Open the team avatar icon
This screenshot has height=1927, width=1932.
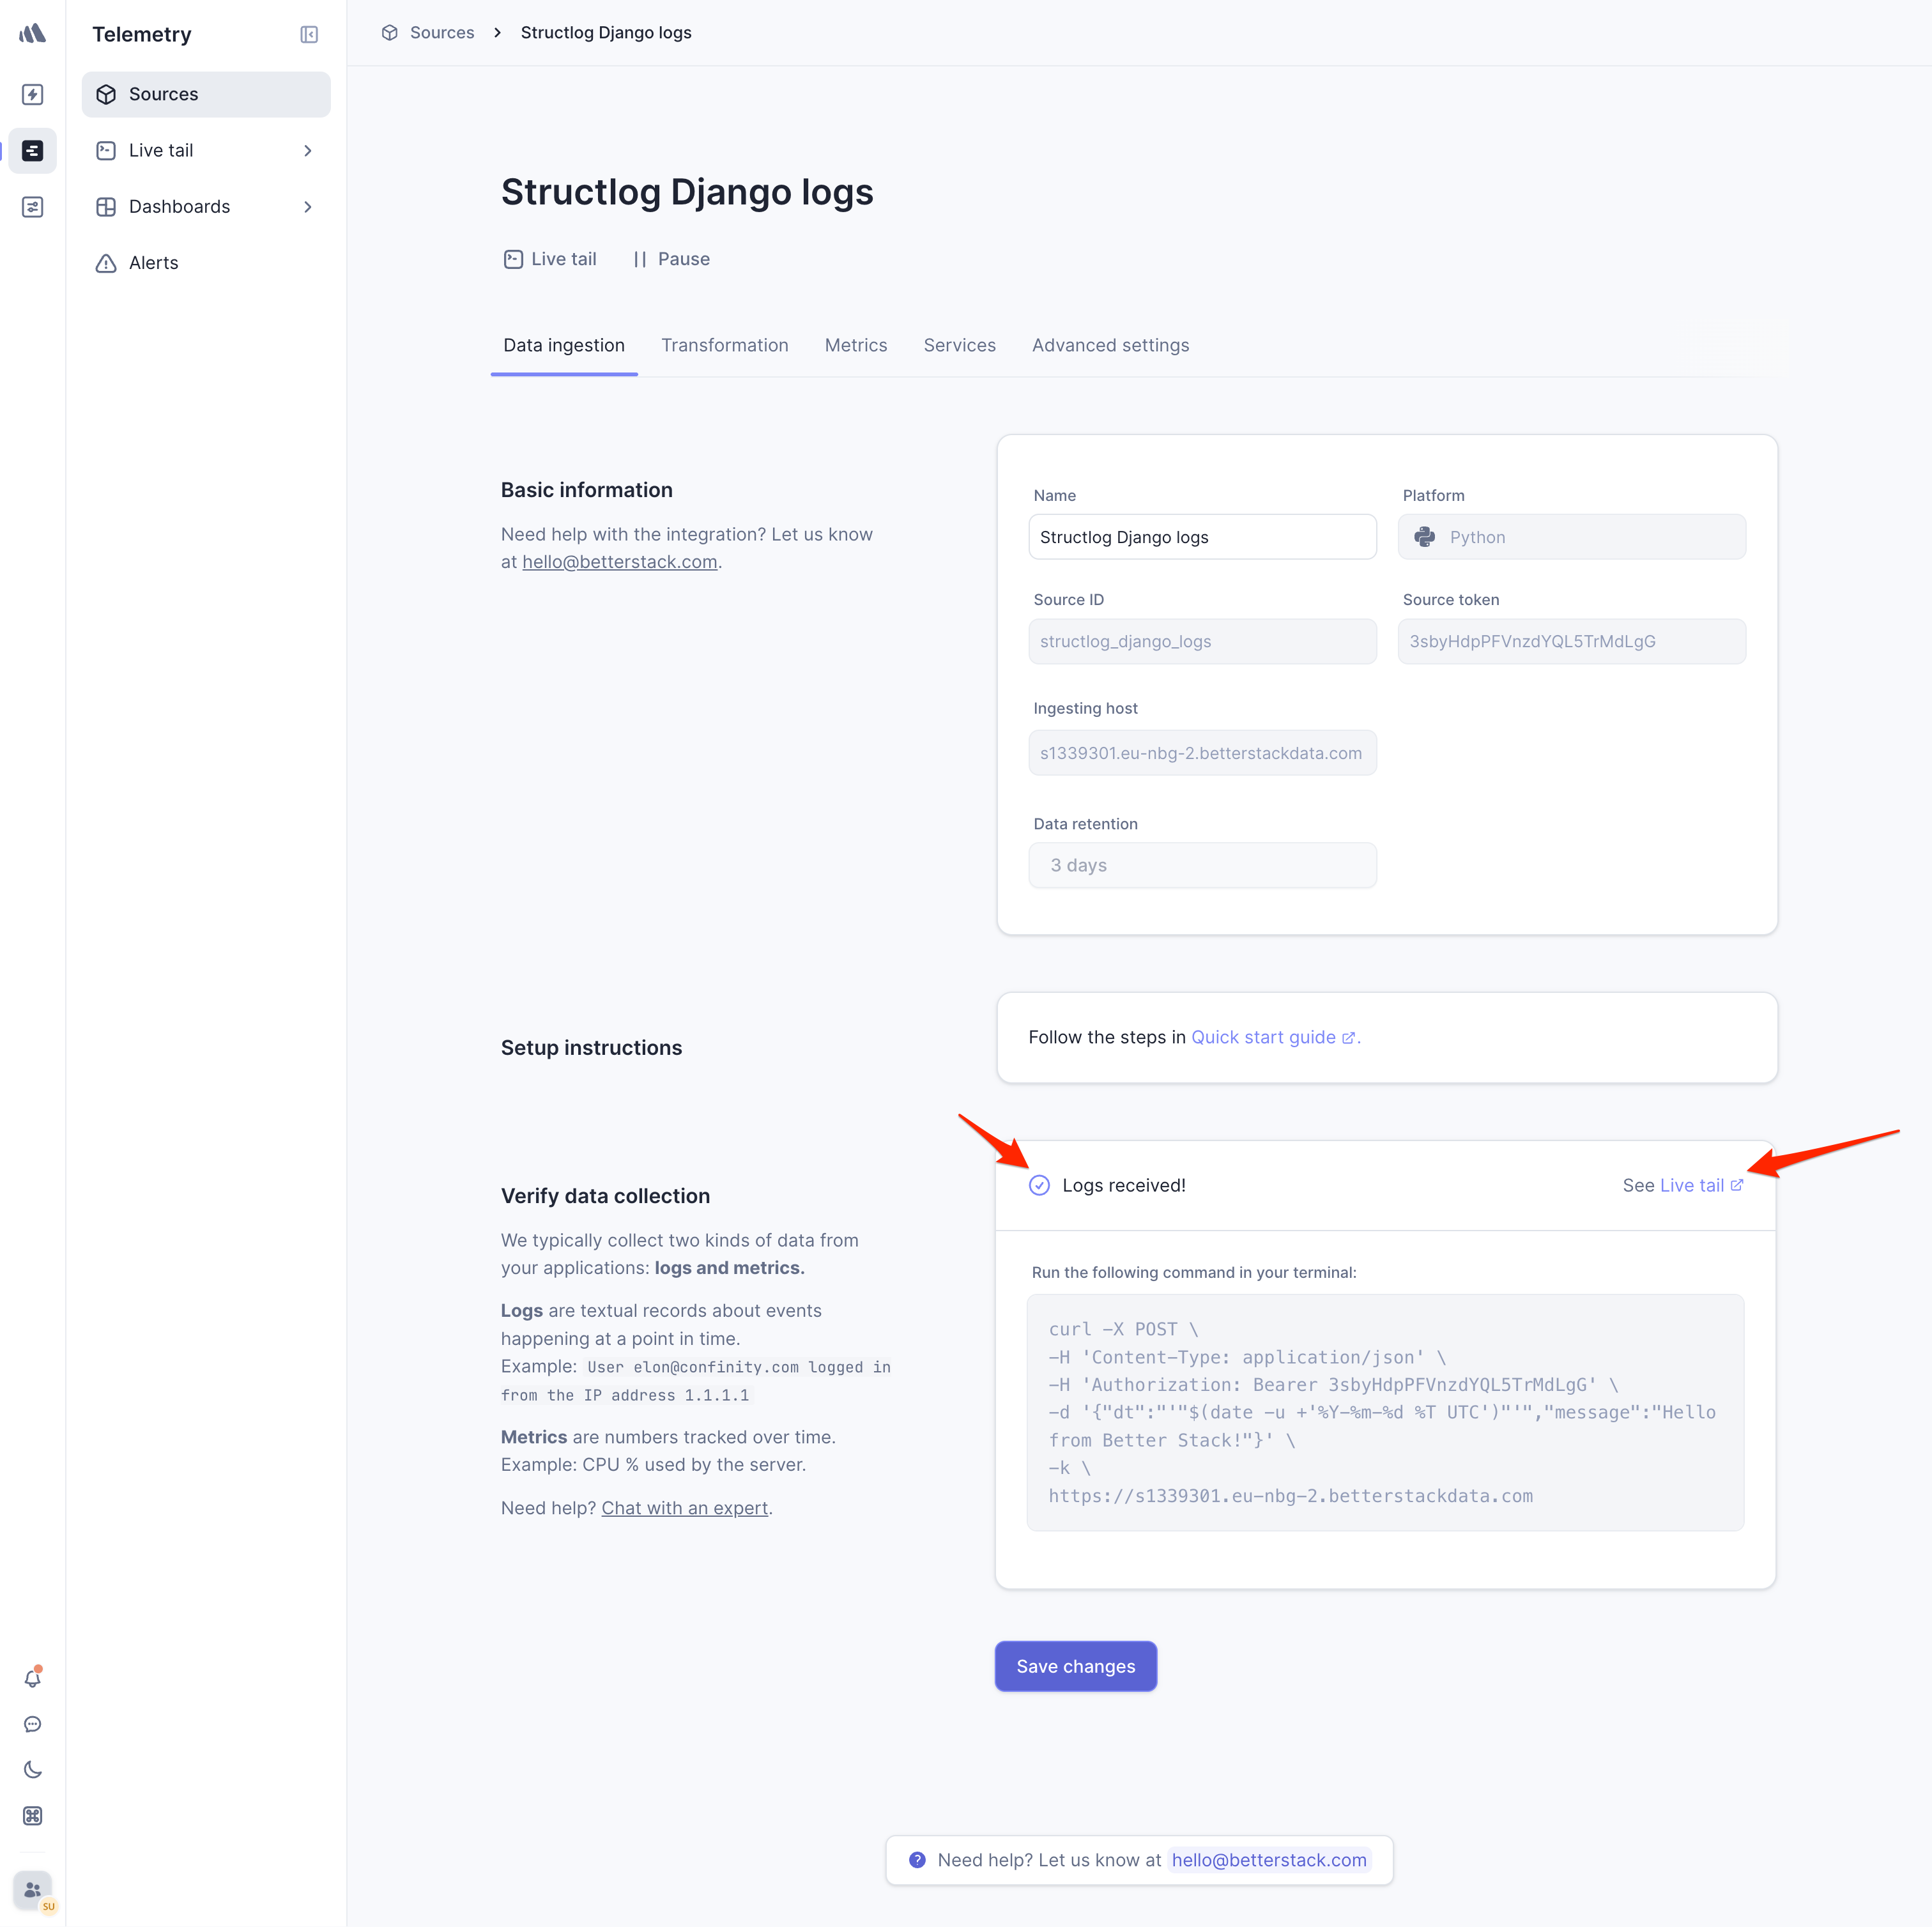(32, 1889)
